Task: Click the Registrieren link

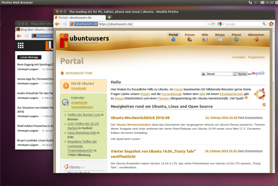Action: (x=256, y=57)
